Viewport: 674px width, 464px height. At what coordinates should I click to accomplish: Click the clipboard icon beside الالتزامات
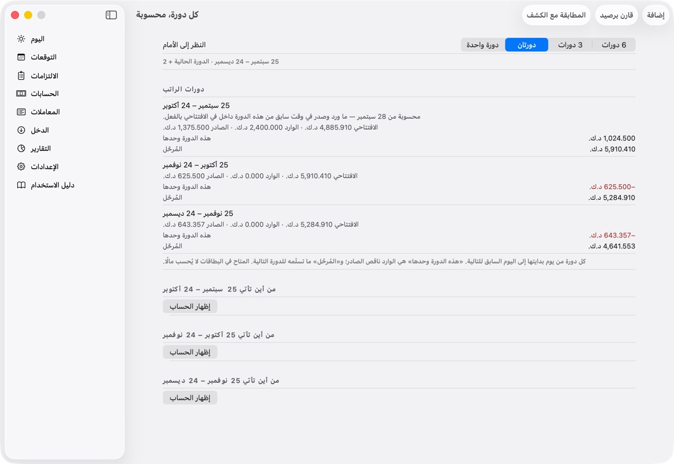[x=21, y=75]
